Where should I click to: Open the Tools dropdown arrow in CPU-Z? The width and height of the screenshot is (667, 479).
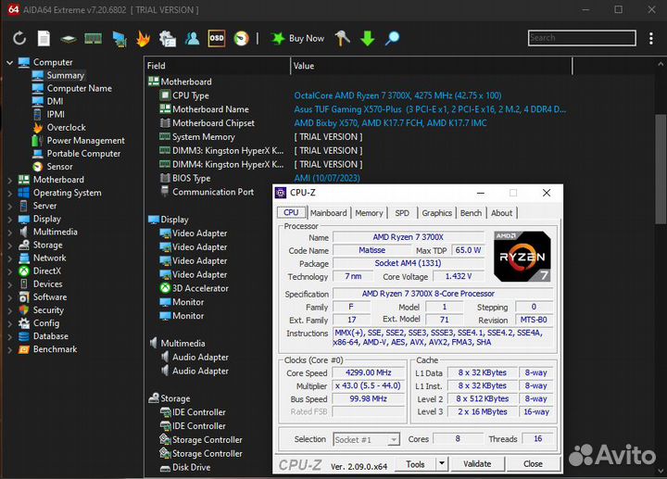442,463
